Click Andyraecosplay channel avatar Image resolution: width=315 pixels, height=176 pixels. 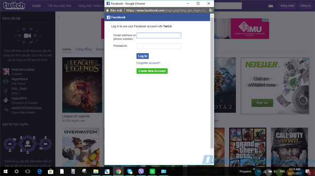(6, 71)
